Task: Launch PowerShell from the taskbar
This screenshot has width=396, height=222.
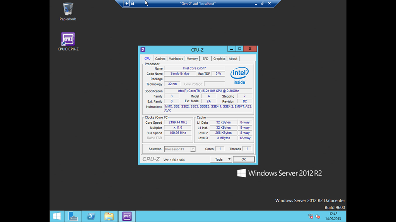Action: coord(91,216)
